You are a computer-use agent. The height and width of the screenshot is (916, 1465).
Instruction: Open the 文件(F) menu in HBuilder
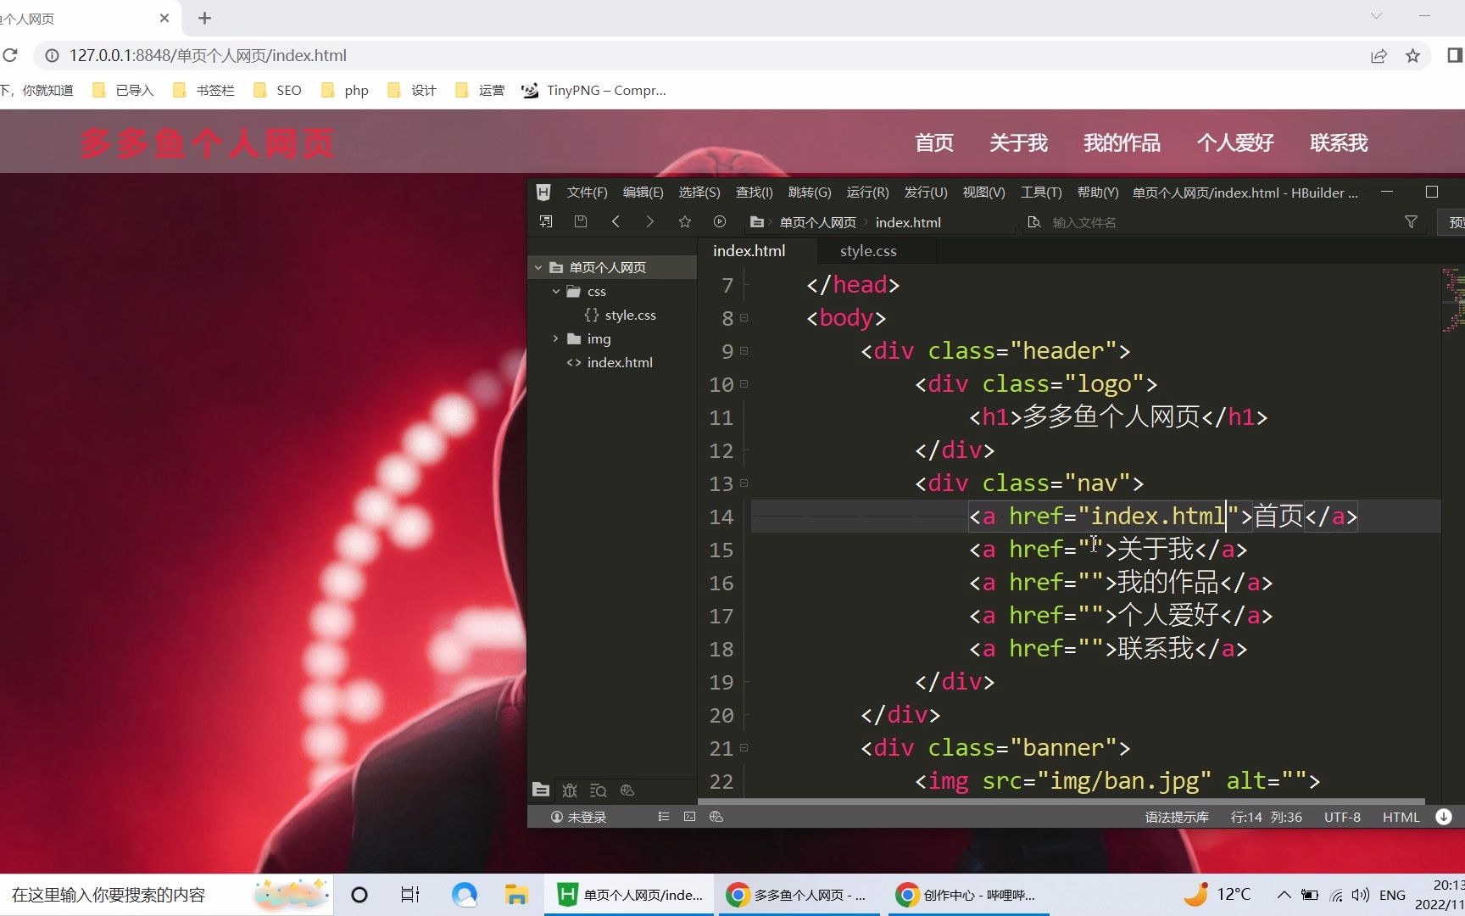point(587,193)
